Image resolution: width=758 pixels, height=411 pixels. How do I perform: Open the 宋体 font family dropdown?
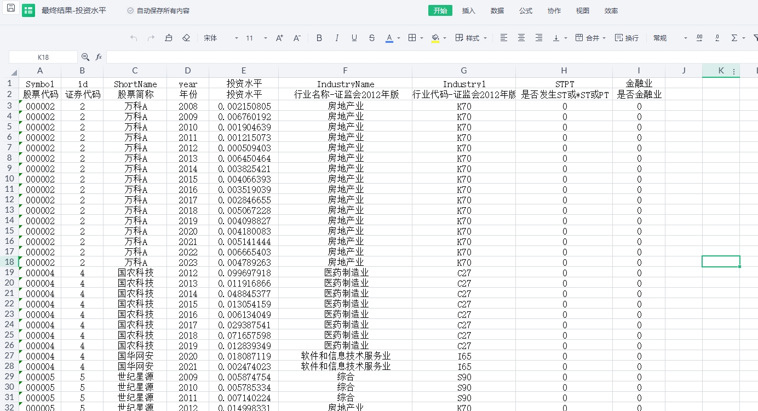[x=221, y=38]
